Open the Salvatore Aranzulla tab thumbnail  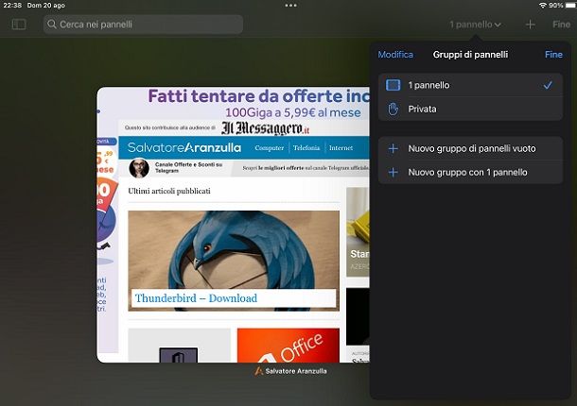click(x=234, y=225)
